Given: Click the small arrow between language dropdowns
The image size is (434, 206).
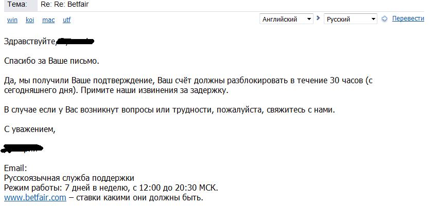Looking at the screenshot, I should pos(318,19).
